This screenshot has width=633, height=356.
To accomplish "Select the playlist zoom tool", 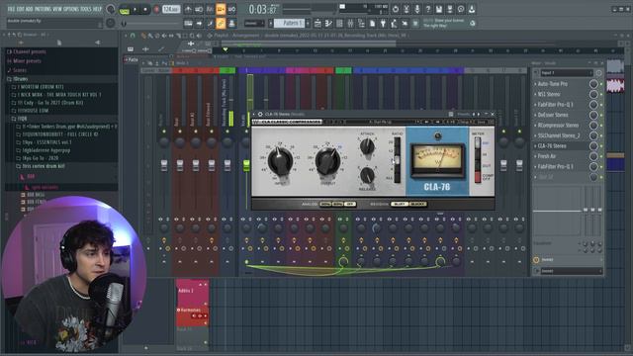I will click(192, 36).
